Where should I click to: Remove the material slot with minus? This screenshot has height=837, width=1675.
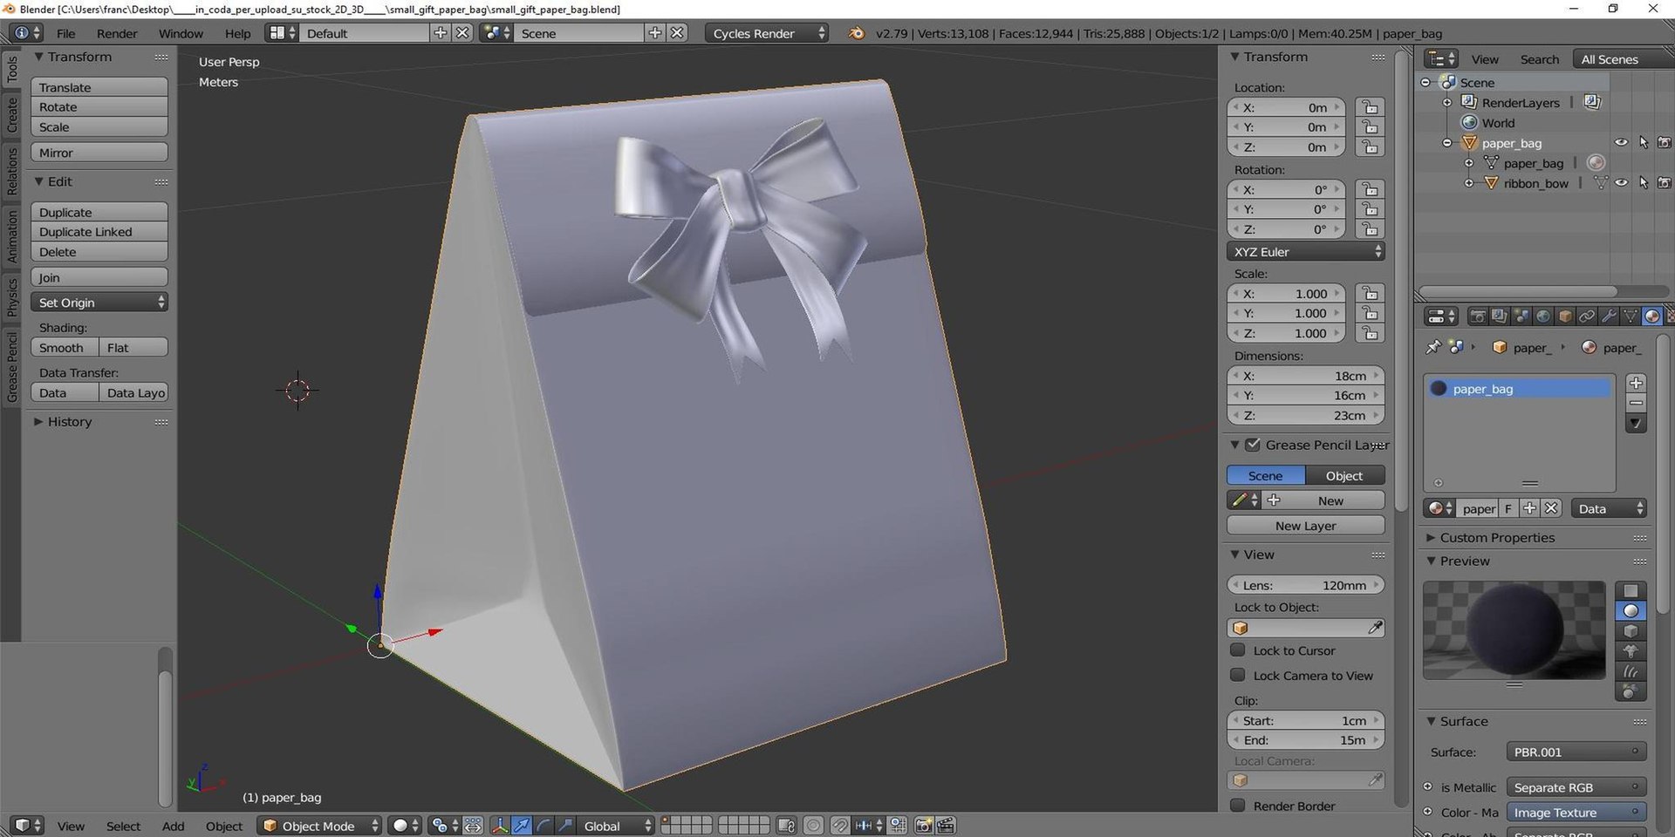1637,403
